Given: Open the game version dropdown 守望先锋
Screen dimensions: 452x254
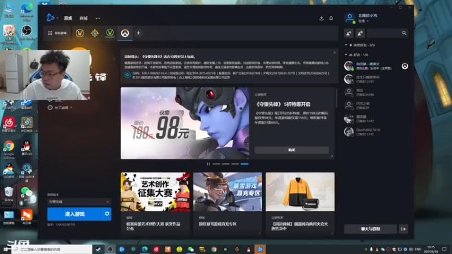Looking at the screenshot, I should 79,202.
